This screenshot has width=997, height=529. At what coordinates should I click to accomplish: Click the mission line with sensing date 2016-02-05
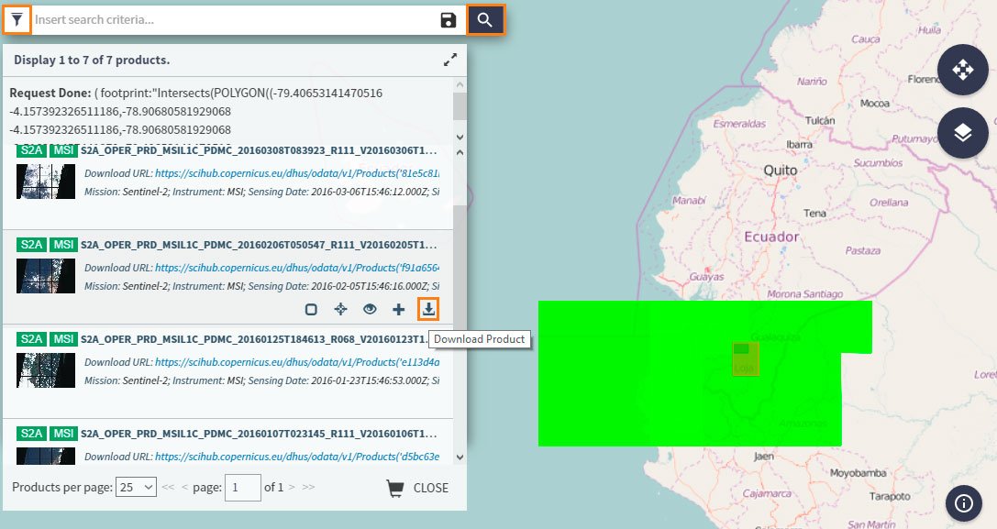tap(262, 286)
